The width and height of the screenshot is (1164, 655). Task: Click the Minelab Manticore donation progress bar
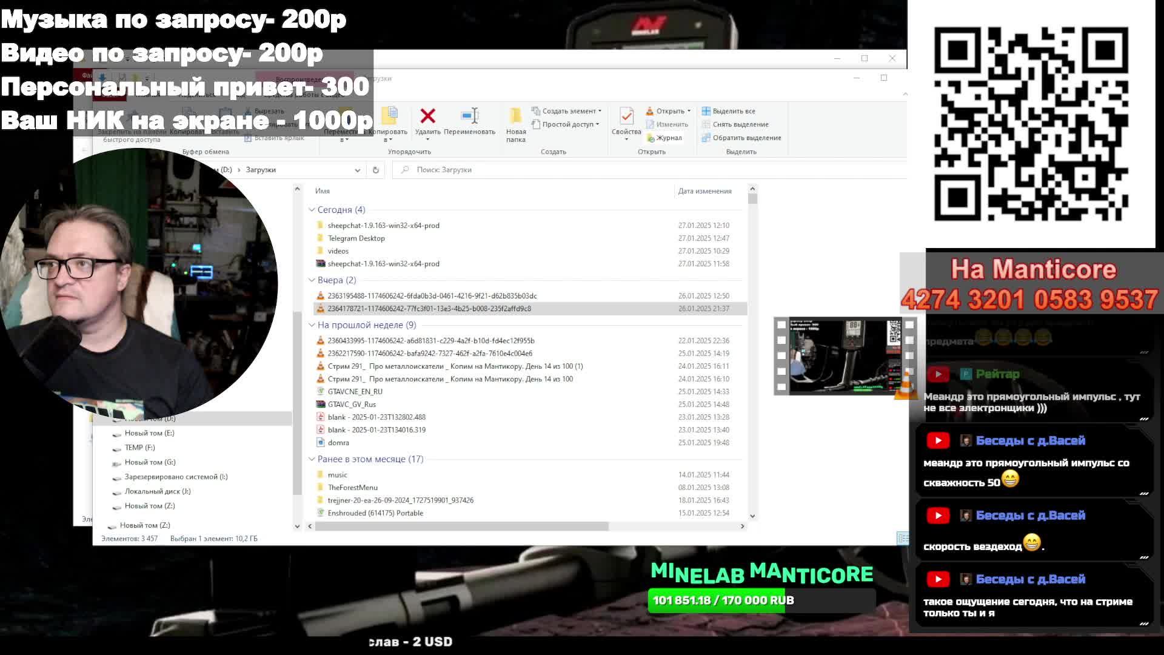(x=761, y=600)
